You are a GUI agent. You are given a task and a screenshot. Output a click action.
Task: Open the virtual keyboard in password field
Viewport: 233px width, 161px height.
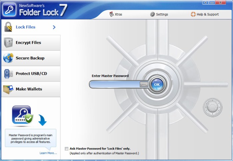[144, 84]
